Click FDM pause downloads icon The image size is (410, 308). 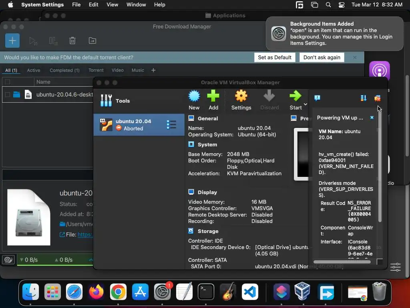pyautogui.click(x=53, y=41)
